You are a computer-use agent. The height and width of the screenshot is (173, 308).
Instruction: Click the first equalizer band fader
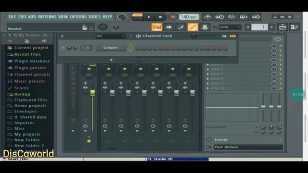coord(263,107)
